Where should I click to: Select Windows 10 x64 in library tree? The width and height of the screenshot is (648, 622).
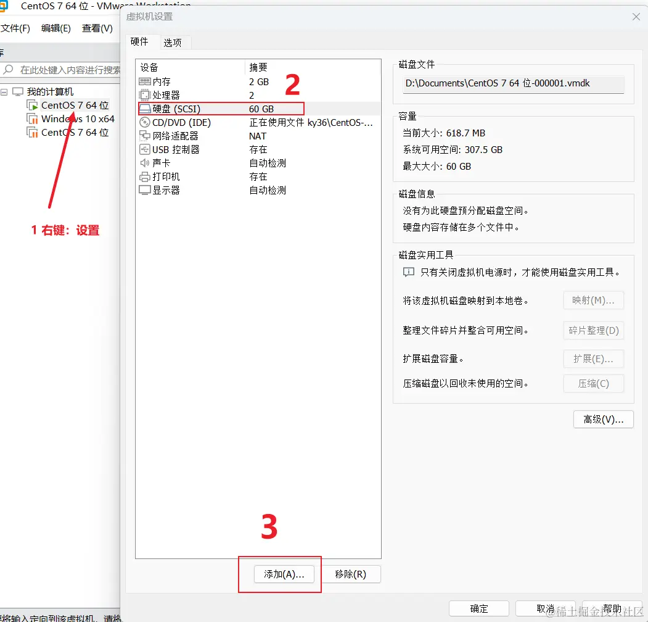78,119
